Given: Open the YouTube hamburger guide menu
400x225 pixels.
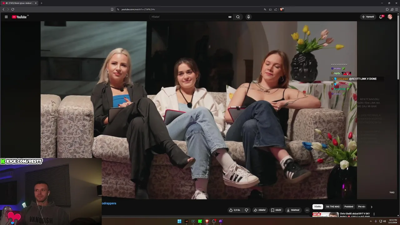Looking at the screenshot, I should pyautogui.click(x=6, y=17).
